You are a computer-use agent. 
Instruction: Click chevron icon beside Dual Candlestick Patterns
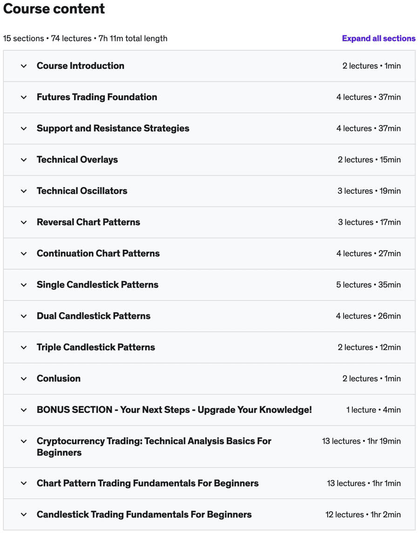(24, 316)
